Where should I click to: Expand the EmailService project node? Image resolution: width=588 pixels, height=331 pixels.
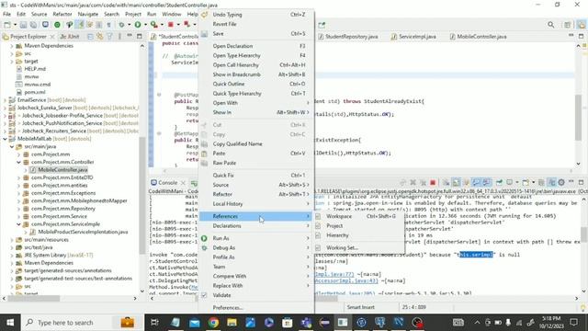pyautogui.click(x=5, y=100)
